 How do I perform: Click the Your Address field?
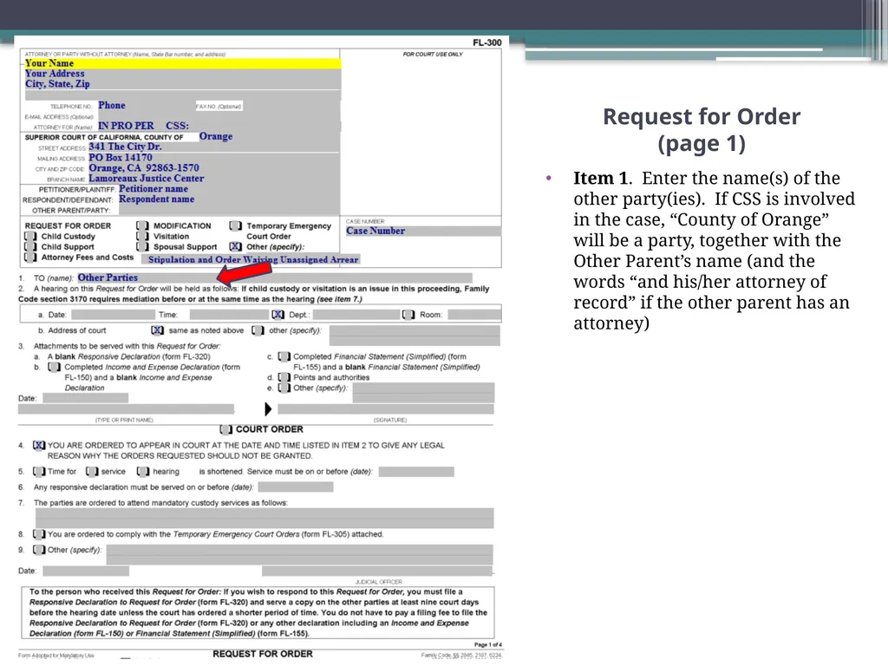182,74
